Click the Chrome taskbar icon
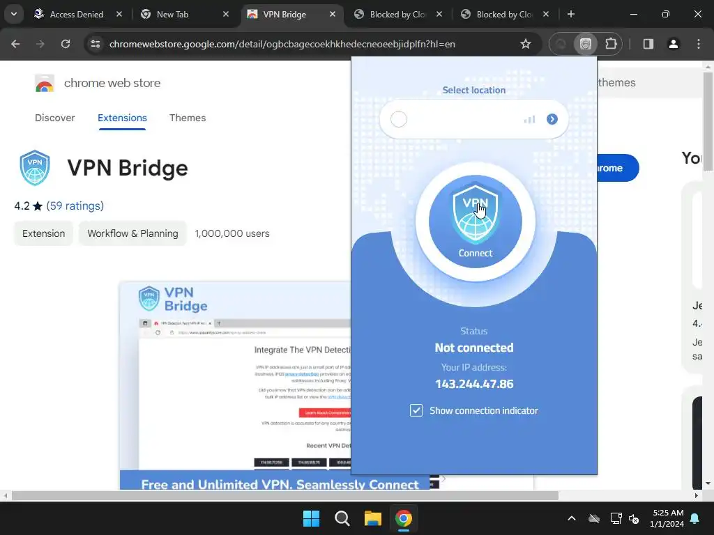The image size is (714, 535). click(404, 518)
